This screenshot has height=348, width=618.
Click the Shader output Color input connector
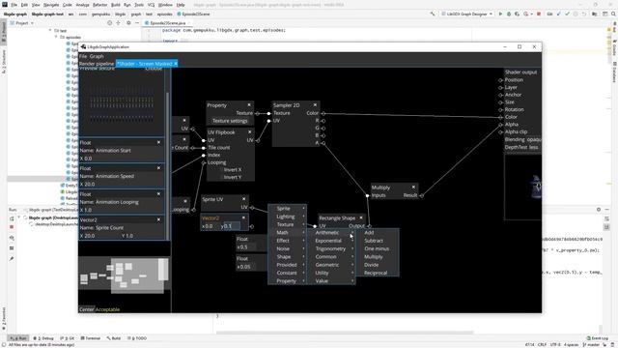click(500, 117)
